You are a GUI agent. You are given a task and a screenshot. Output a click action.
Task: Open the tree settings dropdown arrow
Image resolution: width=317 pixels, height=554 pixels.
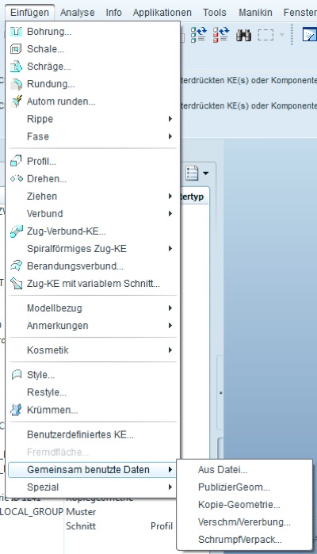coord(206,173)
